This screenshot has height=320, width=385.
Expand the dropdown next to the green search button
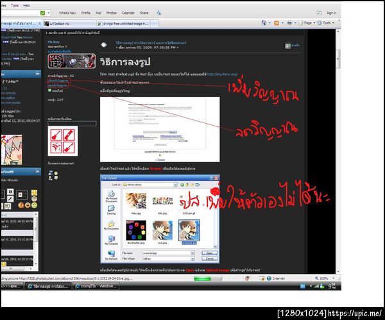point(49,13)
